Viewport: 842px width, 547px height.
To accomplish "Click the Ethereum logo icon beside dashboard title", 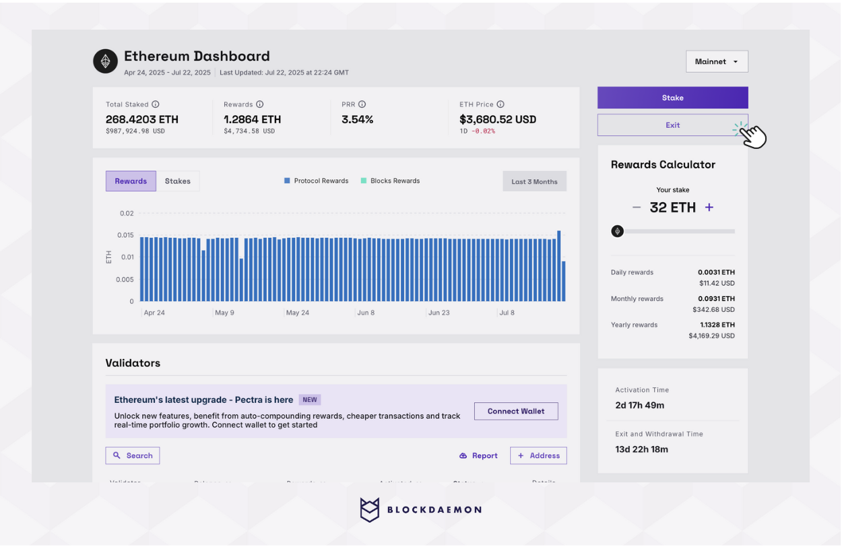I will (x=105, y=61).
